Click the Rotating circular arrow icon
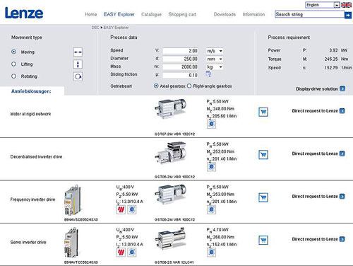 point(78,76)
